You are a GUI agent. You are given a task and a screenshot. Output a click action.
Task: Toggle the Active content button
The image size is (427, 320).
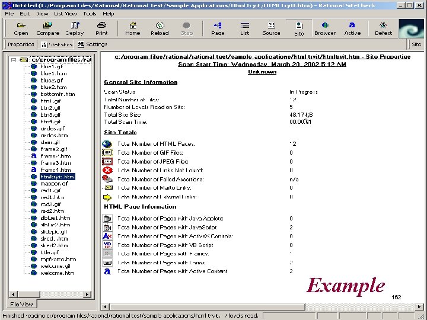pyautogui.click(x=352, y=29)
